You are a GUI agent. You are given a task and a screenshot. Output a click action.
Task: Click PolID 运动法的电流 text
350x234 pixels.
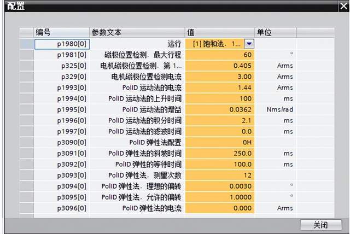(x=152, y=87)
